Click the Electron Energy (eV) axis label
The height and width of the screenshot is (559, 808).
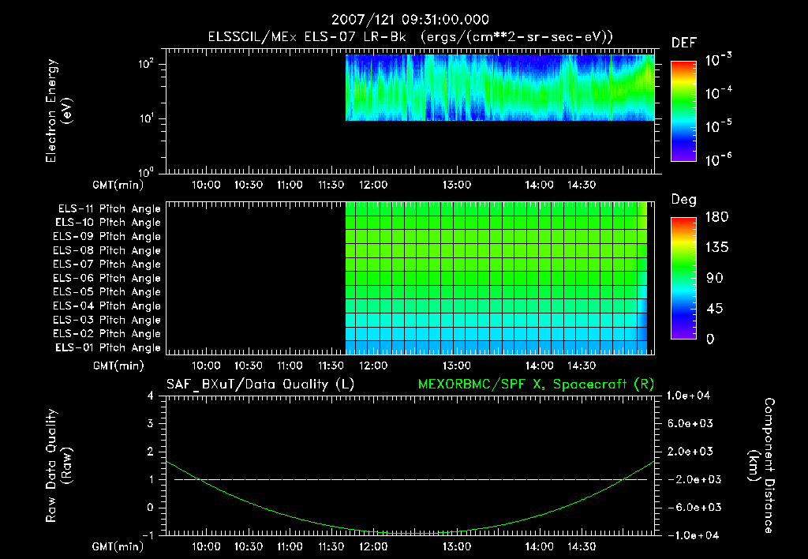tap(58, 111)
